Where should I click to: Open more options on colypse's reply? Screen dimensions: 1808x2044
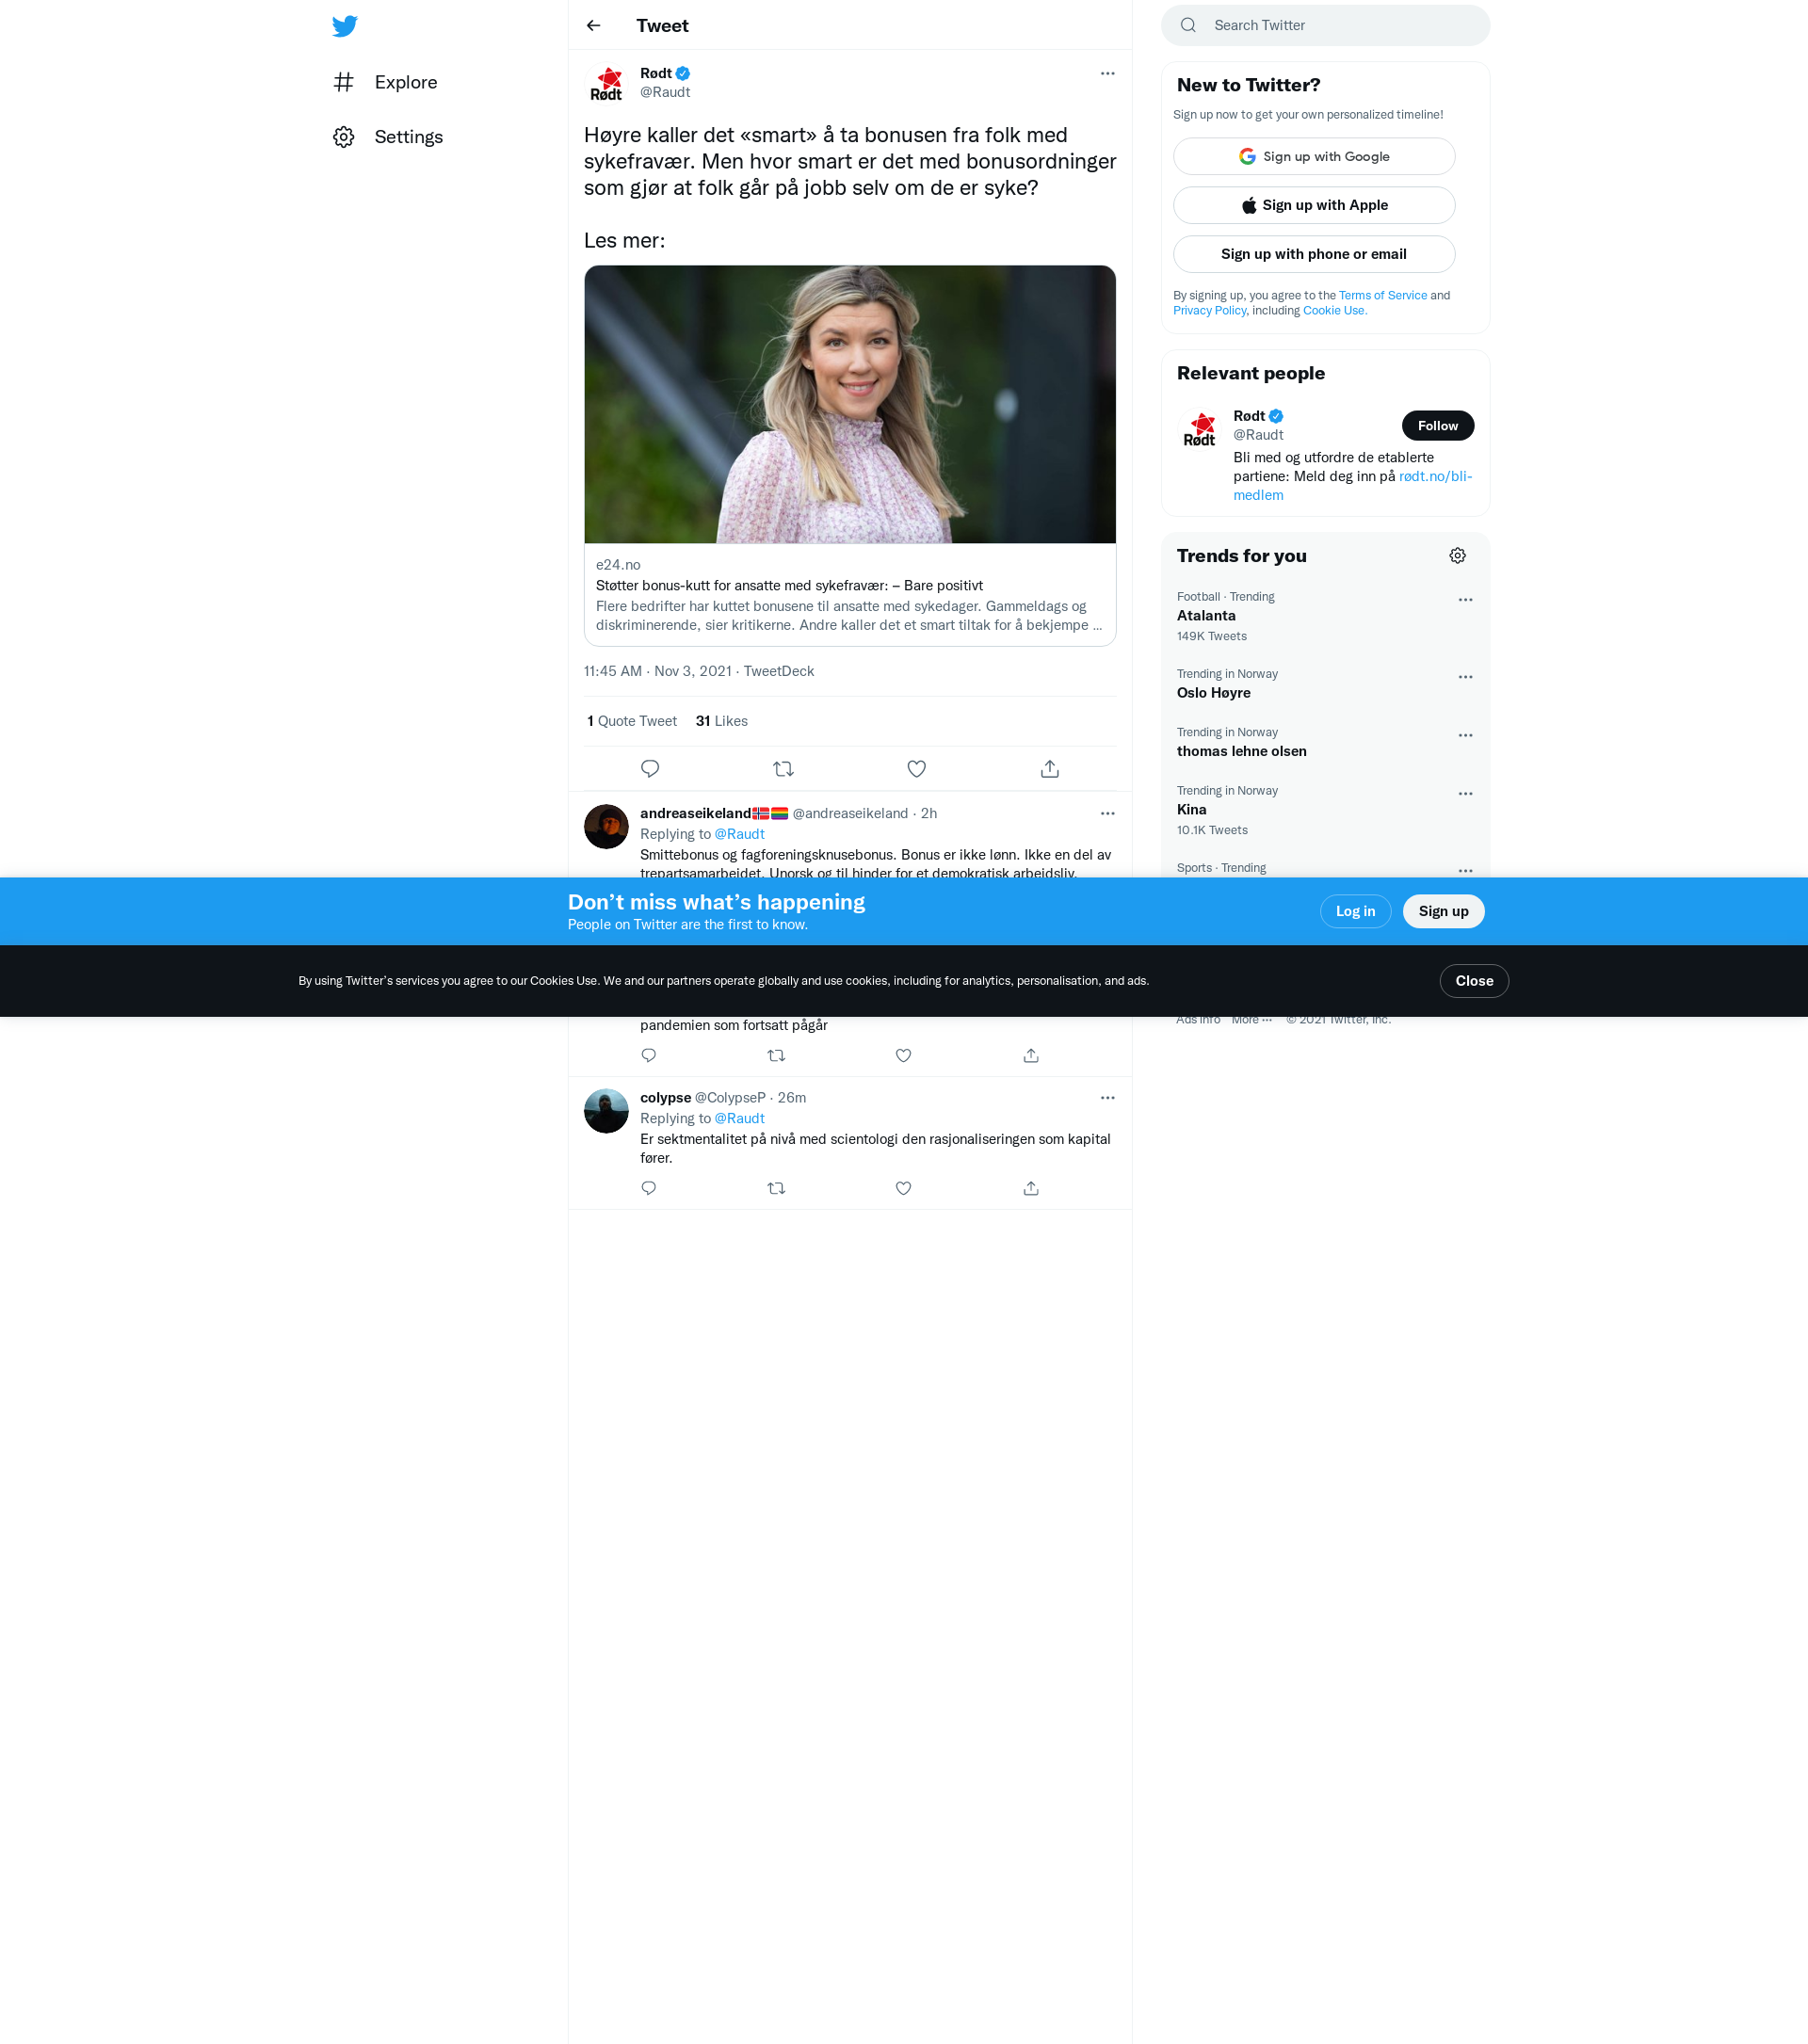1107,1098
